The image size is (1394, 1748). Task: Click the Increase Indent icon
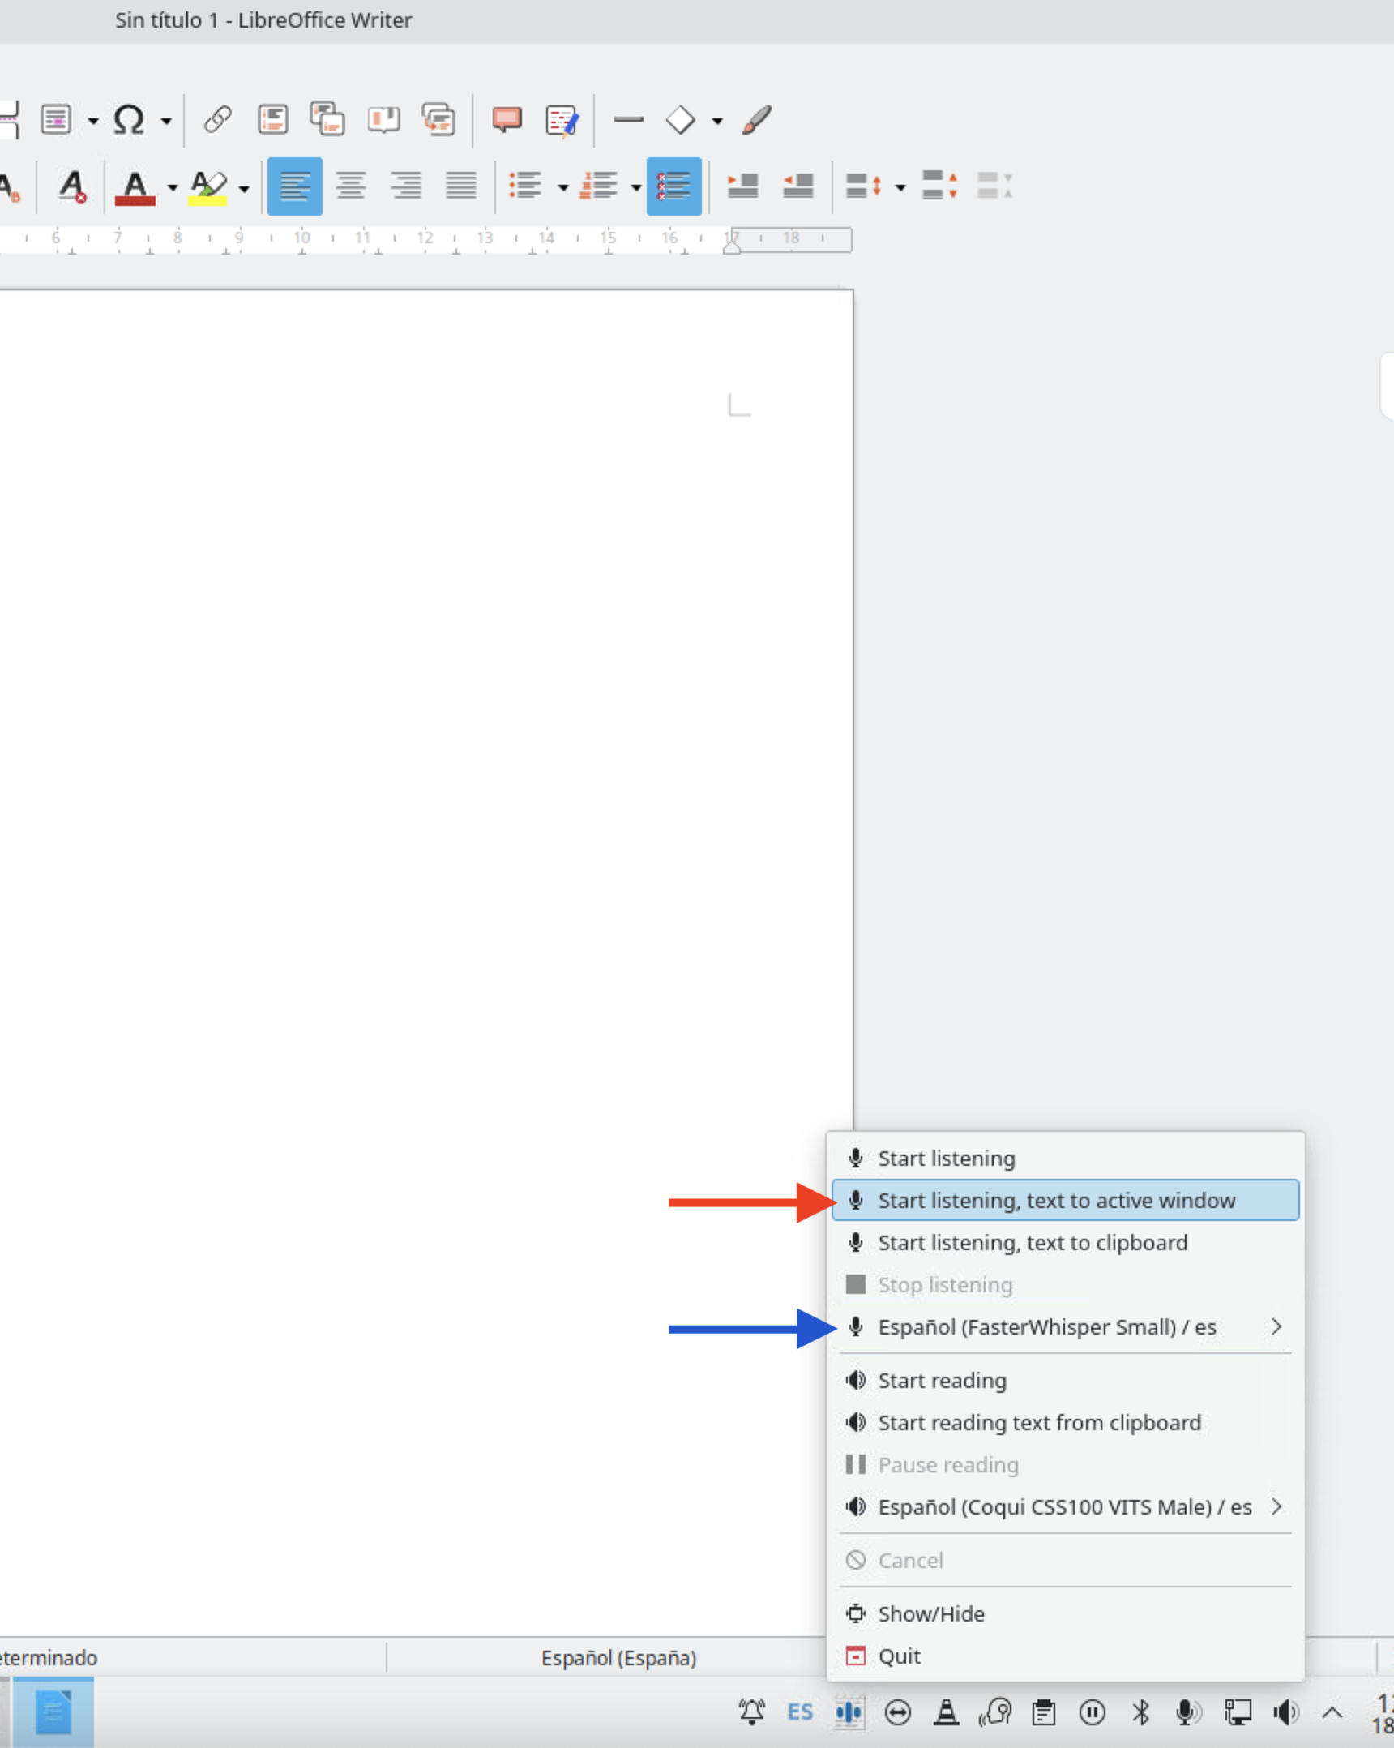[x=742, y=186]
